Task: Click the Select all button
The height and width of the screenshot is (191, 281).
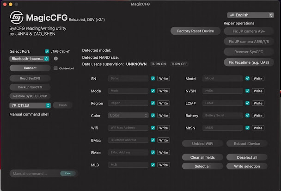Action: pyautogui.click(x=202, y=166)
